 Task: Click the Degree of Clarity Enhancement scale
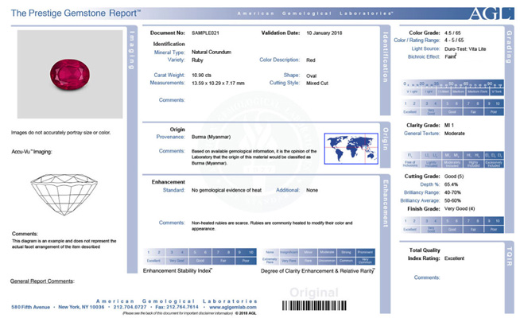click(319, 256)
